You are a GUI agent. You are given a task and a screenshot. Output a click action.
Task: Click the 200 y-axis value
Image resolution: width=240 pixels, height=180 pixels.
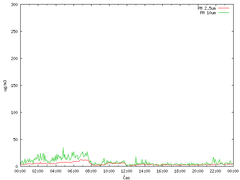pos(14,58)
